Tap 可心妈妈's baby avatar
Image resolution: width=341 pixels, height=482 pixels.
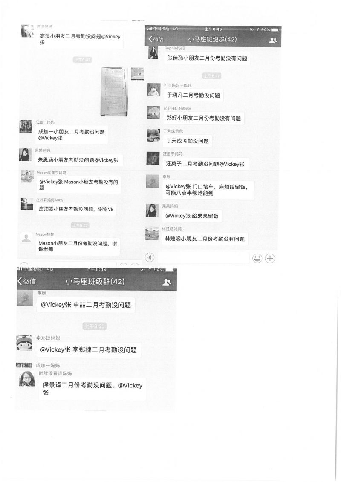coord(153,89)
